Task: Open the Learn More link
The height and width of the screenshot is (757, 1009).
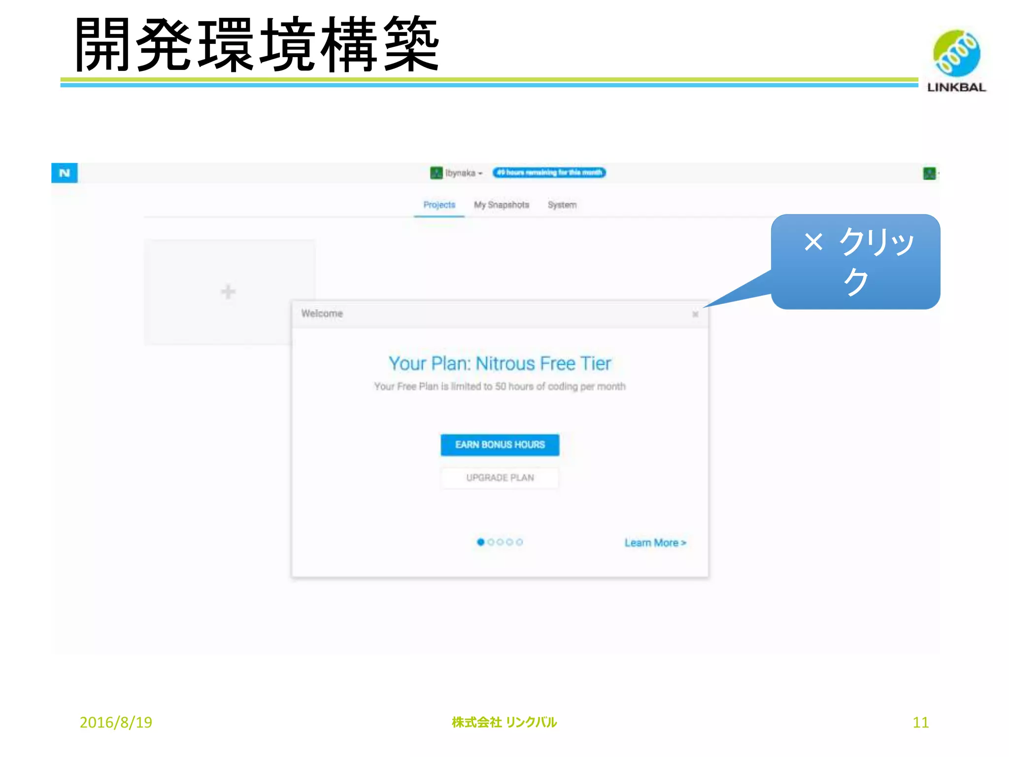Action: (x=655, y=543)
